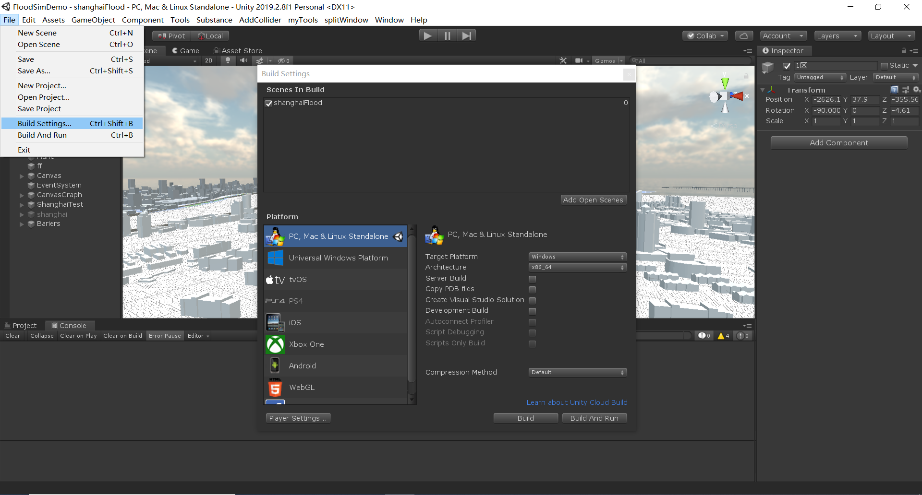Toggle the scene effects layers icon
The width and height of the screenshot is (922, 495).
260,60
